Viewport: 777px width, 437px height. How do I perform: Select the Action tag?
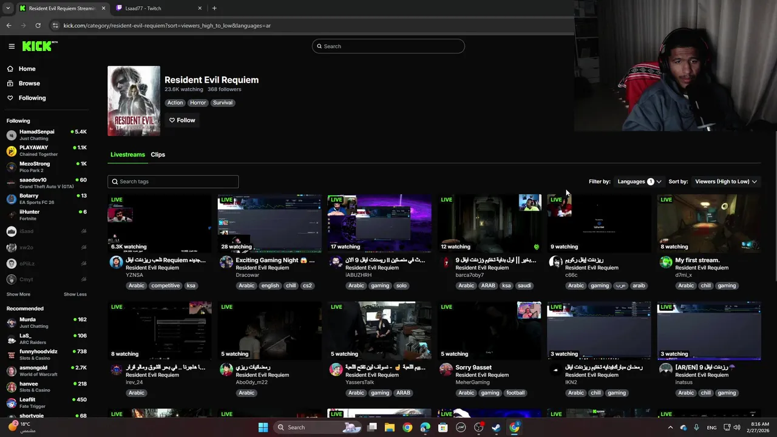[x=175, y=103]
